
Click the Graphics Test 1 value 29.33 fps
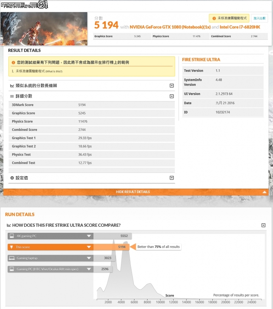click(x=85, y=138)
